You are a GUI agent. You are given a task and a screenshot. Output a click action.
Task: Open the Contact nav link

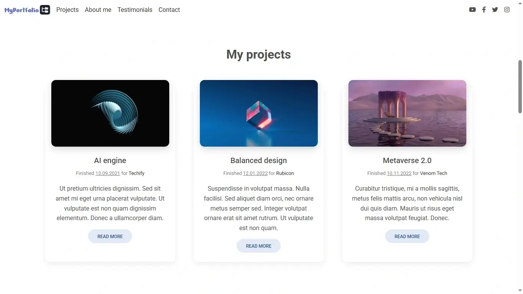(169, 10)
